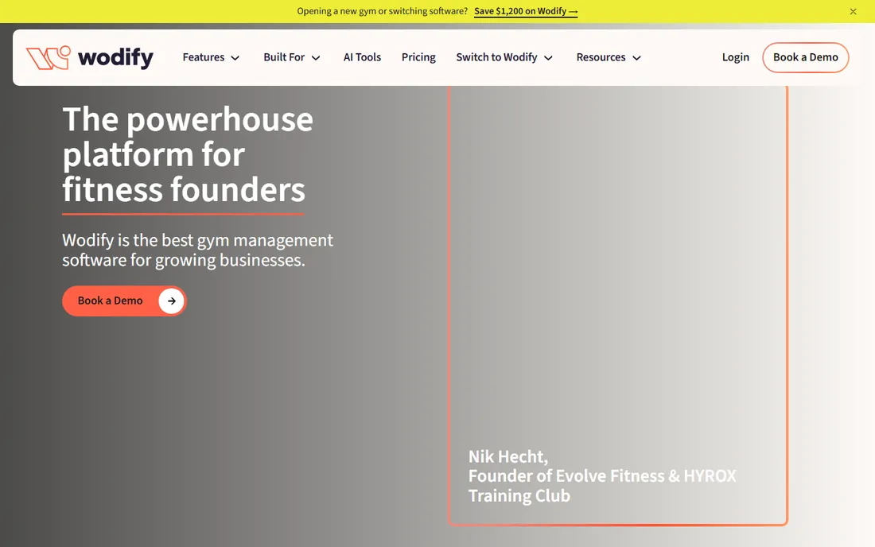Go to AI Tools page
Screen dimensions: 875x547
(x=362, y=57)
